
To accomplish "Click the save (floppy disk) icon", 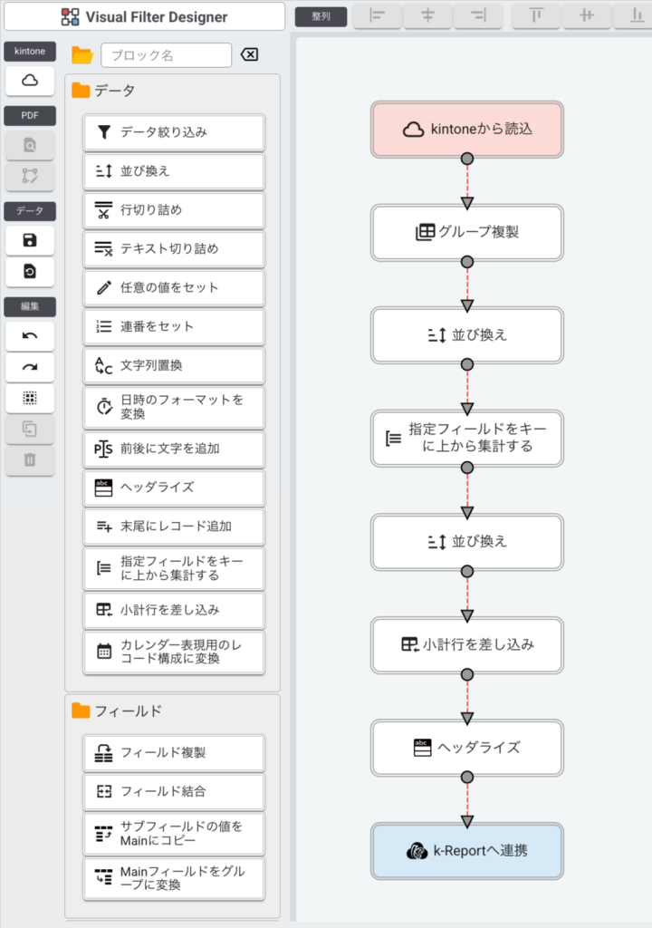I will 30,240.
